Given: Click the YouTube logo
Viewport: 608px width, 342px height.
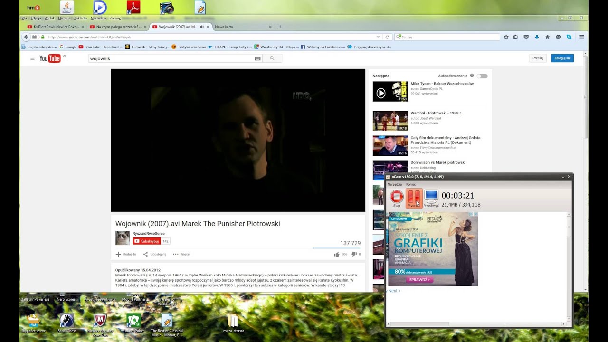Looking at the screenshot, I should [50, 58].
